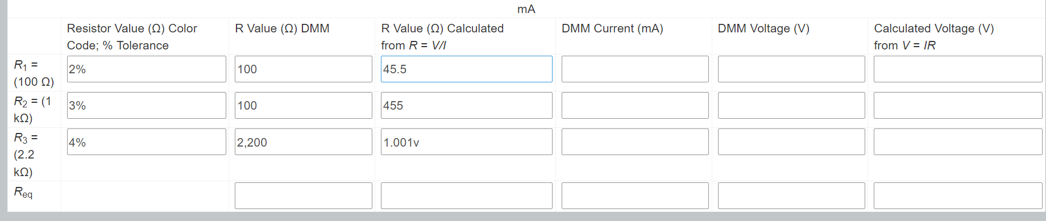Click the Req DMM Current input field
This screenshot has height=221, width=1046.
pyautogui.click(x=635, y=195)
